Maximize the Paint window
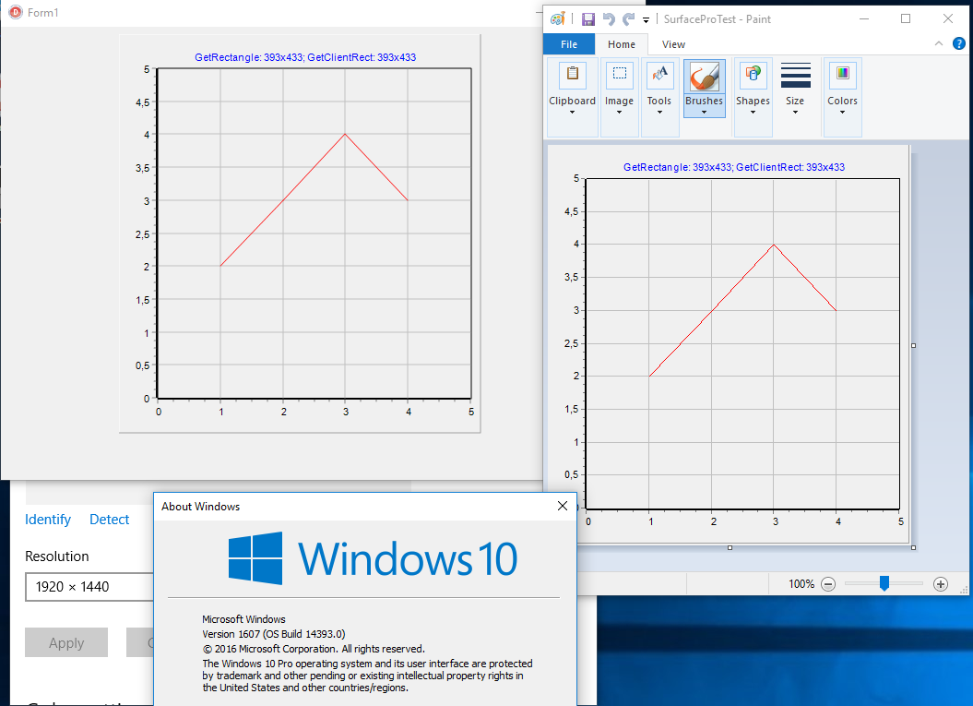This screenshot has width=973, height=706. pos(906,18)
